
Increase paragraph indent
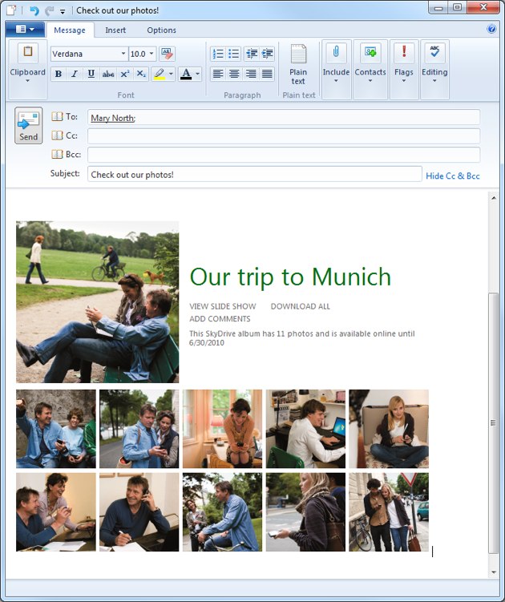pos(266,54)
